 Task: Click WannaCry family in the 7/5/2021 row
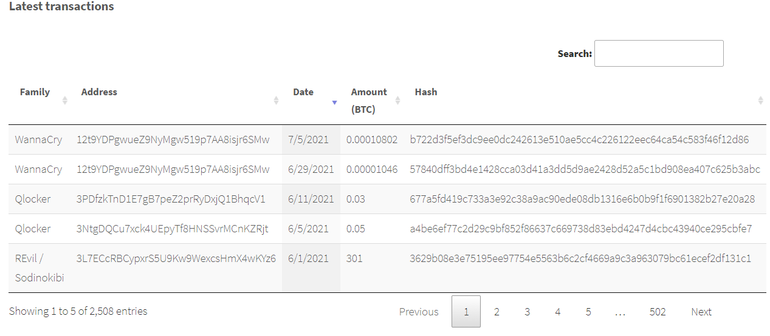click(x=39, y=139)
